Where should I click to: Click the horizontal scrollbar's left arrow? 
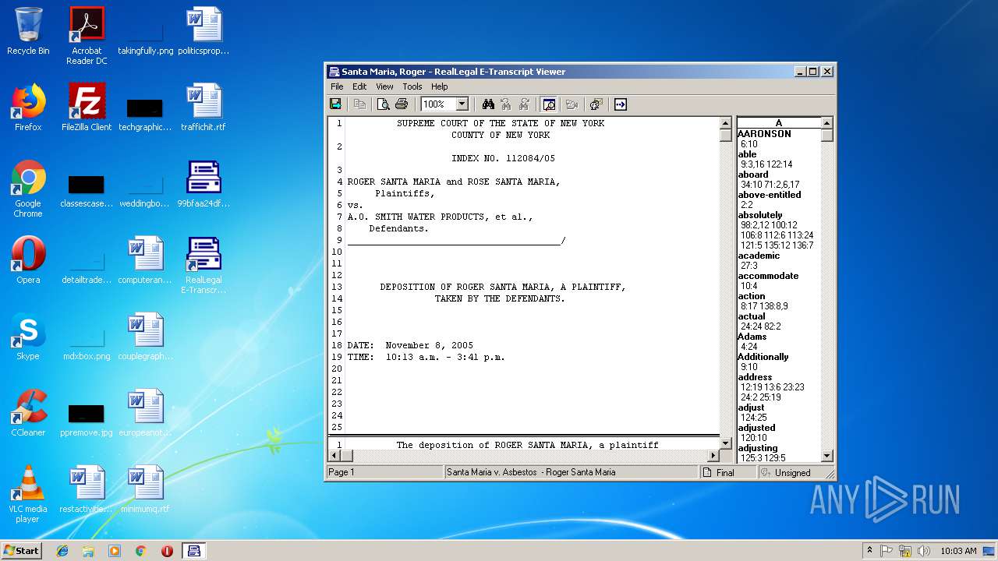point(334,456)
